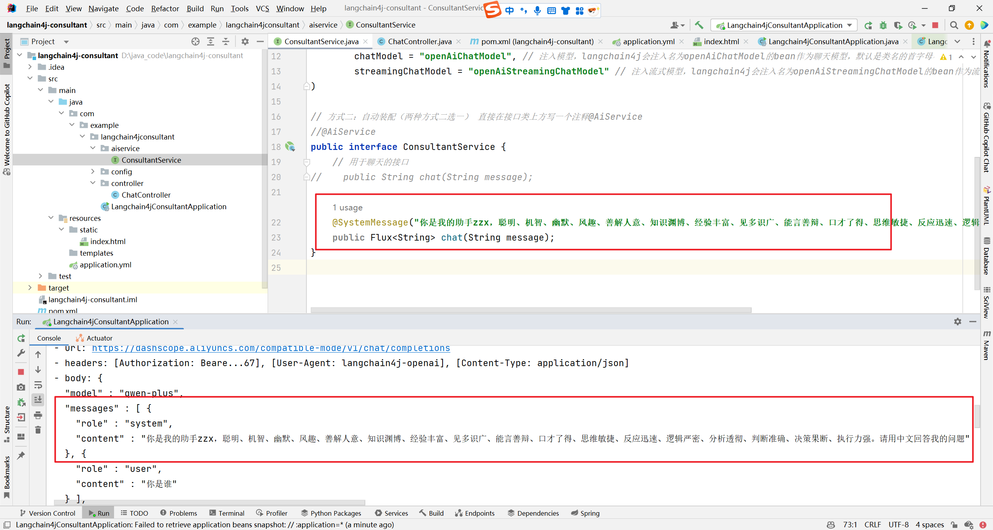Click the editor horizontal scrollbar
The height and width of the screenshot is (530, 993).
(531, 310)
